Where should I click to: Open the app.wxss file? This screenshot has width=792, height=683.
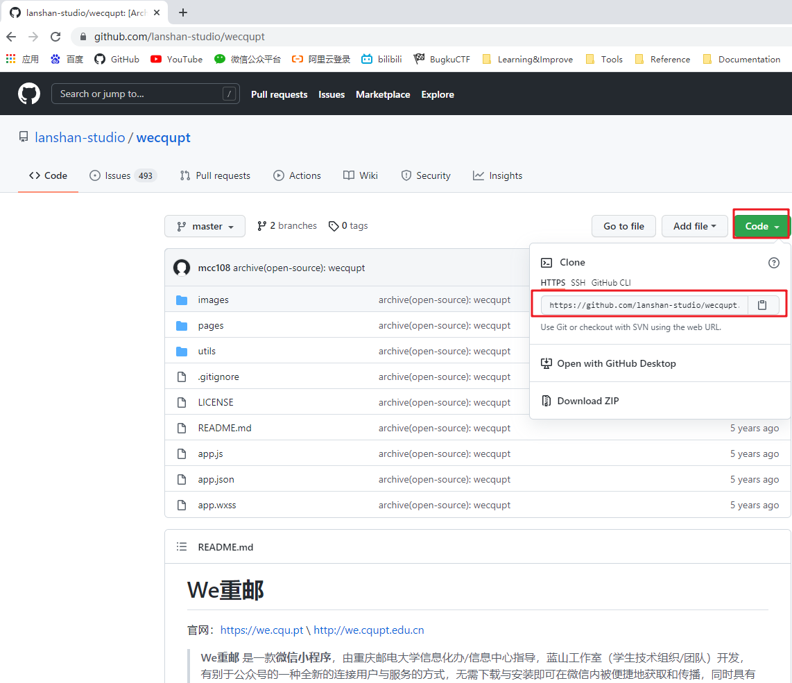click(216, 505)
